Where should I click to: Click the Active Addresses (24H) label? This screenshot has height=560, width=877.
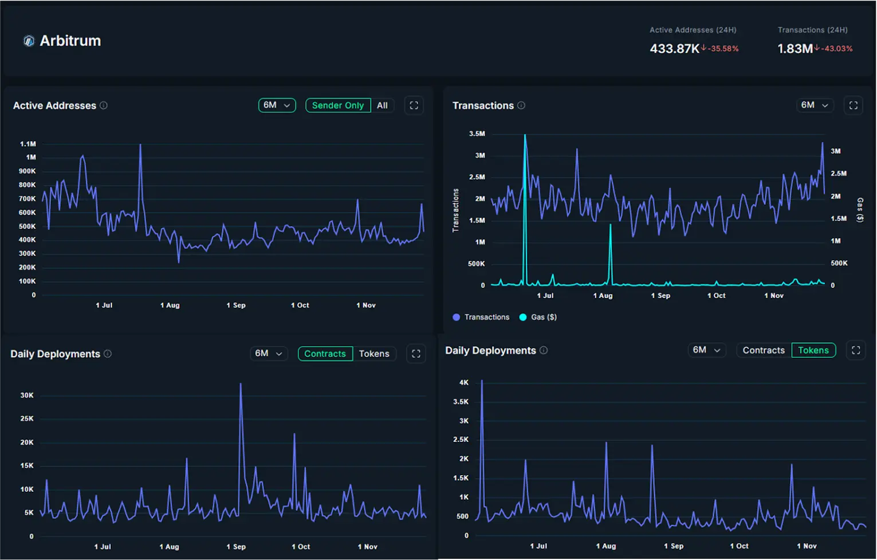point(693,30)
